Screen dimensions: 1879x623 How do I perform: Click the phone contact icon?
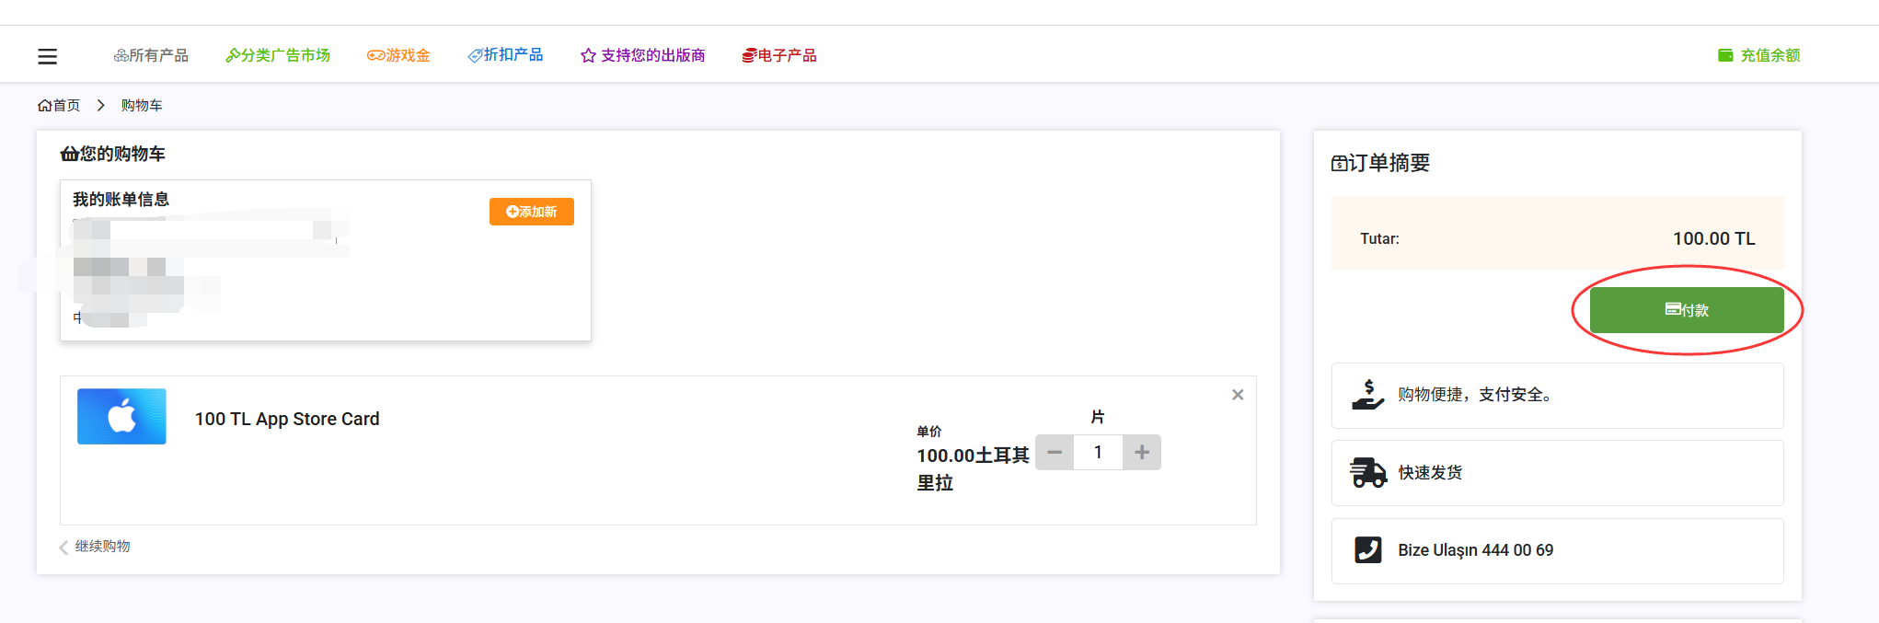tap(1367, 550)
